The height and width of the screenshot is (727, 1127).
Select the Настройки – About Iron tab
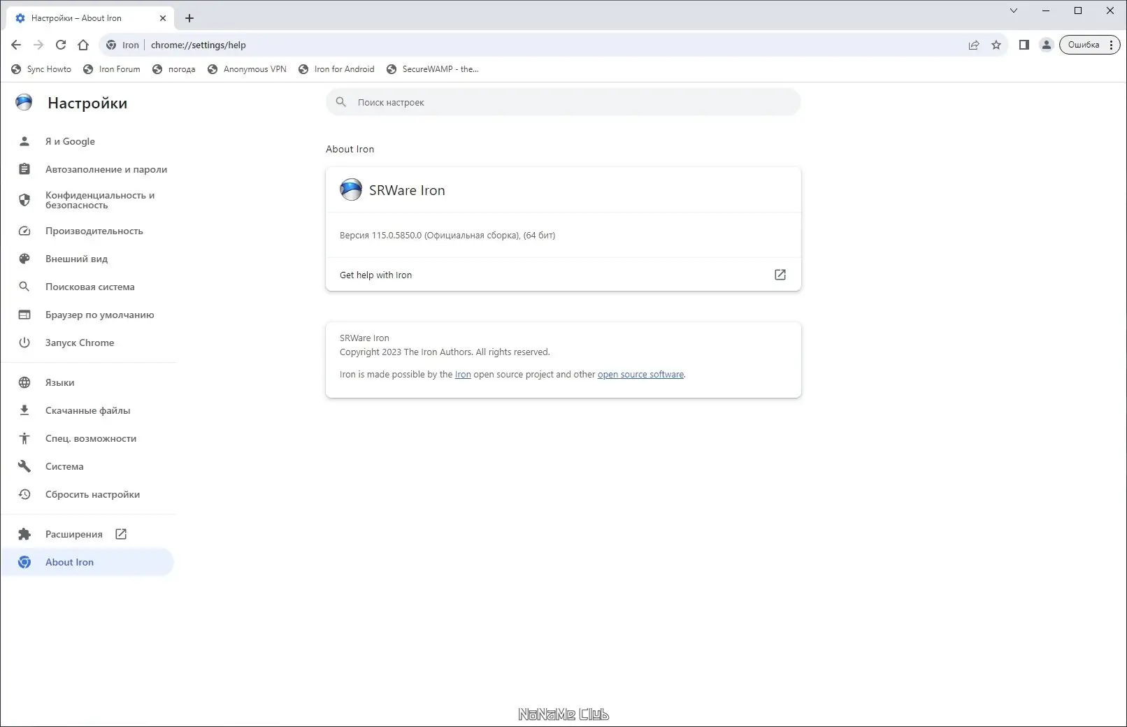[x=89, y=18]
